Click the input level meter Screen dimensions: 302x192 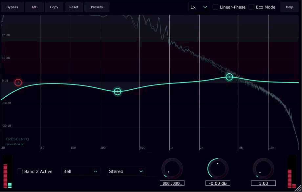point(8,171)
